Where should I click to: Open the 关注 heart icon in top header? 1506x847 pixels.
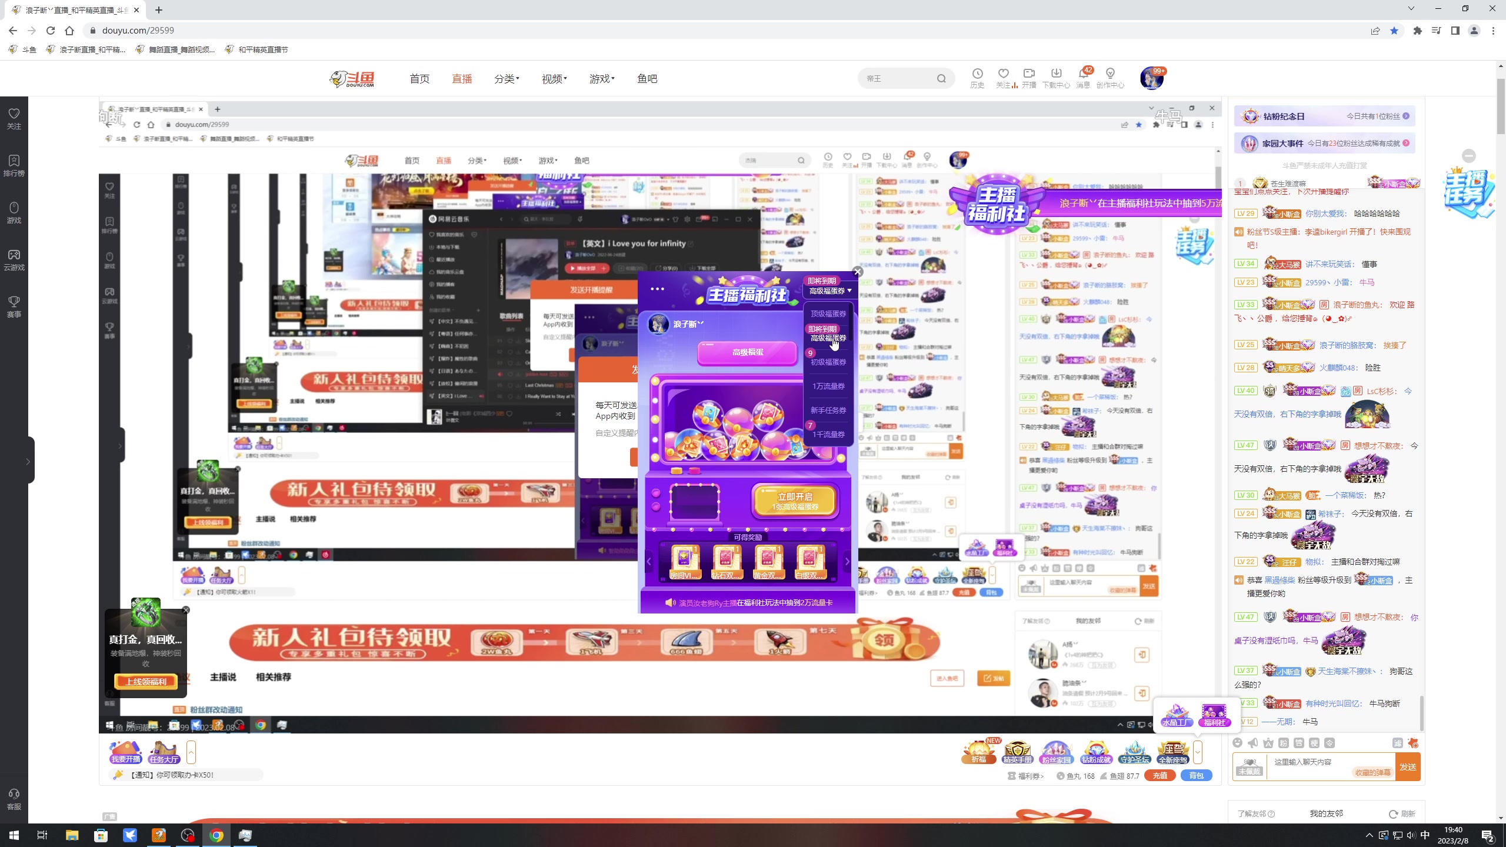pyautogui.click(x=1004, y=77)
